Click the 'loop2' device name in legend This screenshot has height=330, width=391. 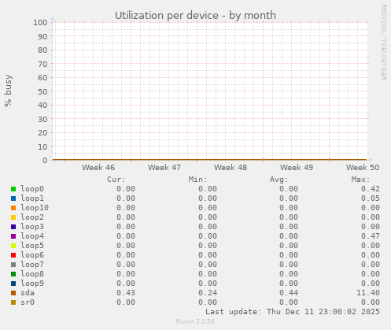[32, 217]
